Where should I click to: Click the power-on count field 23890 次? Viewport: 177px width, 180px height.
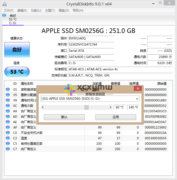click(160, 57)
